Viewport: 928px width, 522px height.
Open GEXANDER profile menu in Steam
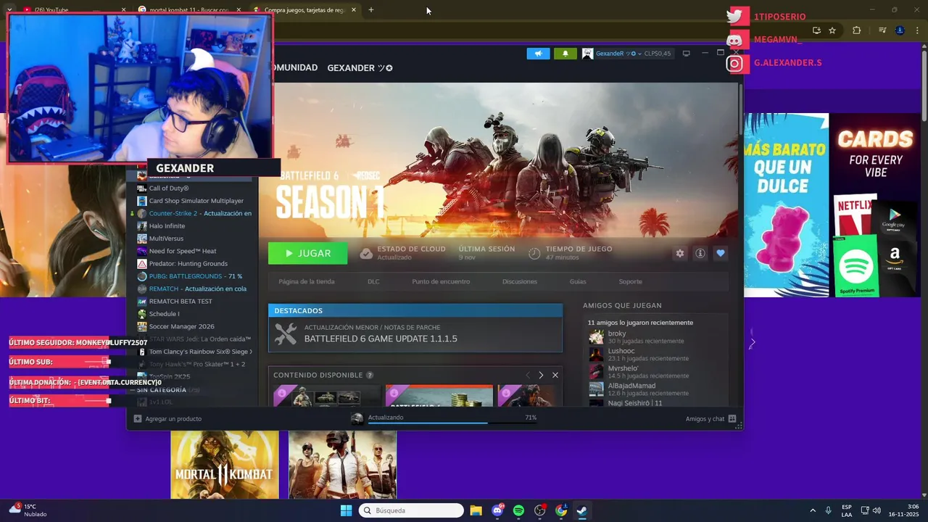tap(360, 67)
